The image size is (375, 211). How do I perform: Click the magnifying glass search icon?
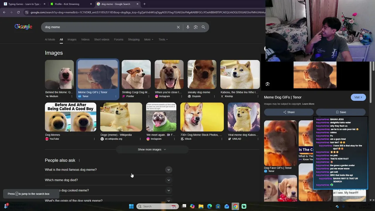203,27
